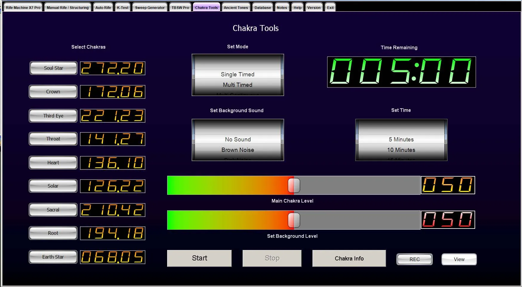Open the Database tab
522x287 pixels.
[263, 7]
